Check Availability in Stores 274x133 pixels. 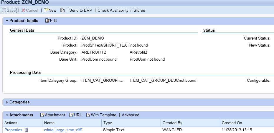point(121,11)
